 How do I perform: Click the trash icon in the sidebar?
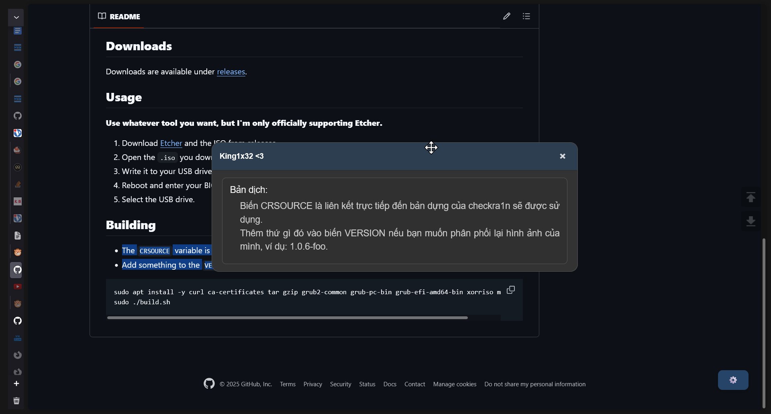click(16, 401)
